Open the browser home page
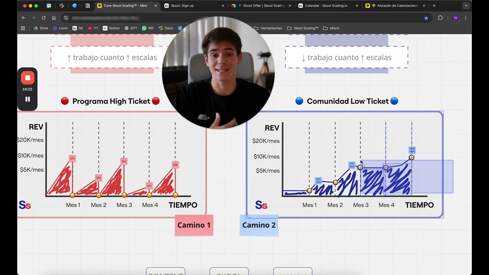 pyautogui.click(x=54, y=18)
